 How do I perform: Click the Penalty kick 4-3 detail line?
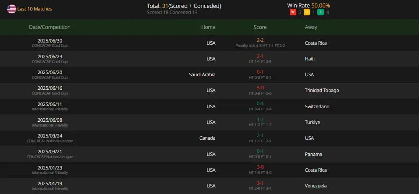click(x=260, y=46)
